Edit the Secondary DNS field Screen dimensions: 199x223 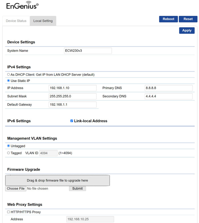coord(169,96)
